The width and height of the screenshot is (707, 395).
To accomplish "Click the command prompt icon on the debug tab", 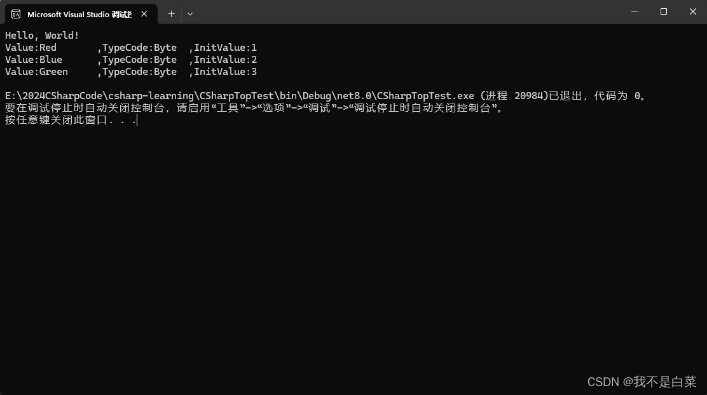I will (15, 13).
